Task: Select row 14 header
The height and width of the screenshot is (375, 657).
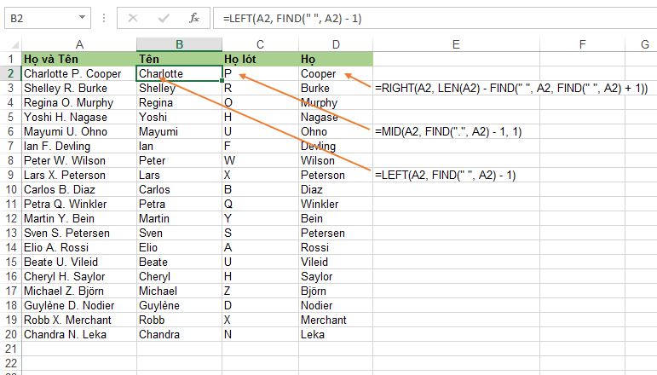Action: tap(10, 248)
